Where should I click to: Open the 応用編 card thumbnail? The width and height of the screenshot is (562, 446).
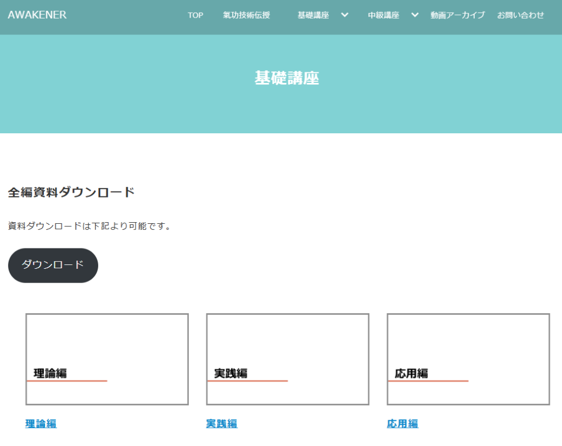(x=468, y=359)
